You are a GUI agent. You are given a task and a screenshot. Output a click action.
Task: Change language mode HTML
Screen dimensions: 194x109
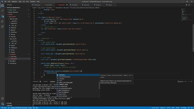tap(178, 108)
